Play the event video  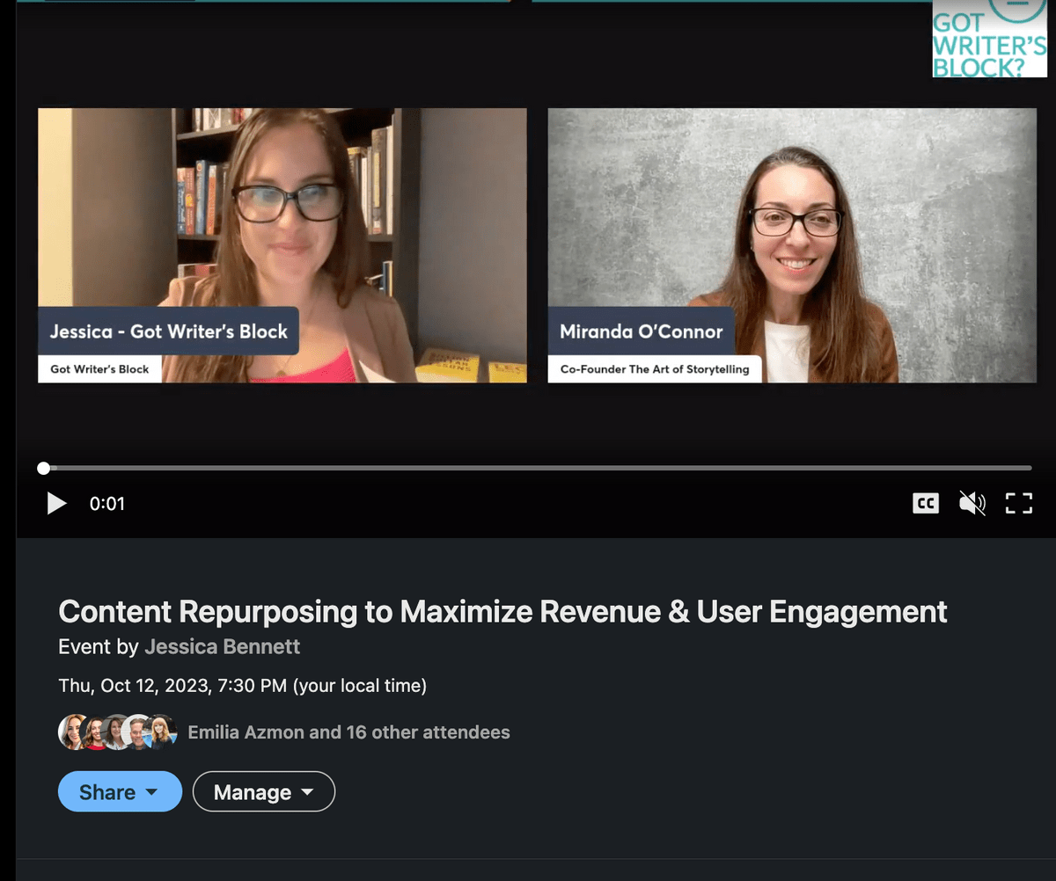pos(57,504)
